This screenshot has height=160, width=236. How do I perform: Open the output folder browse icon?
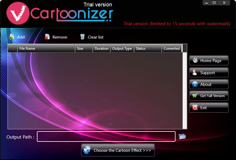(182, 136)
